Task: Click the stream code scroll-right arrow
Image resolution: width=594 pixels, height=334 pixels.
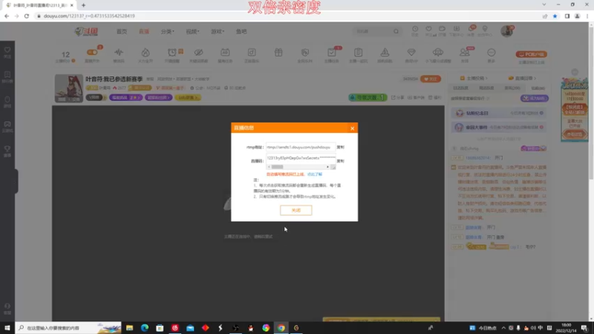Action: (327, 167)
